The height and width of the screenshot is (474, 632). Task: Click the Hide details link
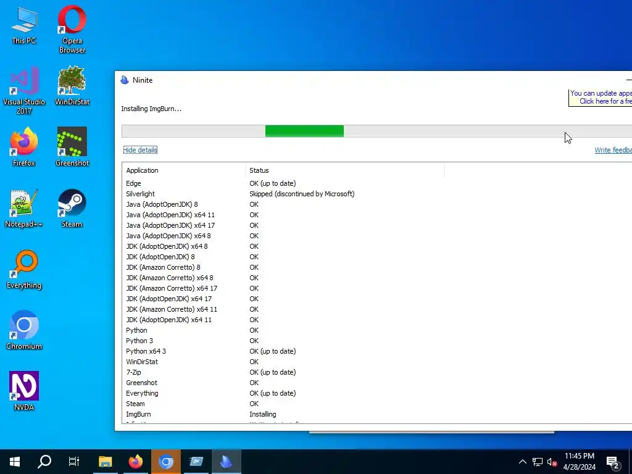pyautogui.click(x=140, y=150)
